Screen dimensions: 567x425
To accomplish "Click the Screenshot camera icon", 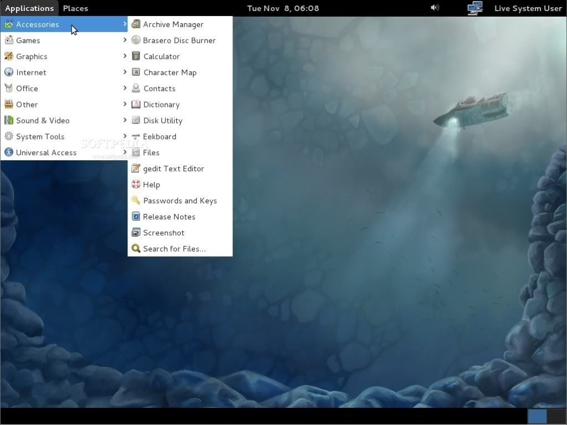I will [x=136, y=232].
